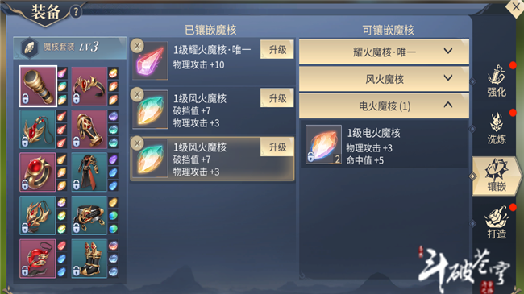The image size is (524, 294).
Task: Remove the highlighted second 1级风火魔核 via X
Action: (137, 143)
